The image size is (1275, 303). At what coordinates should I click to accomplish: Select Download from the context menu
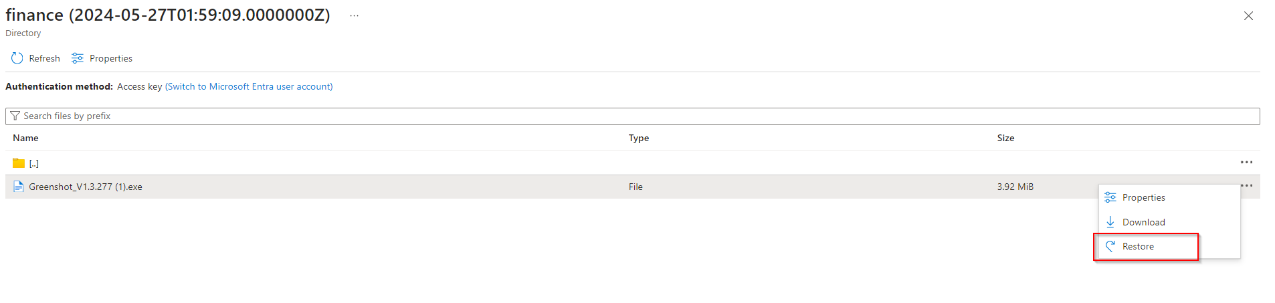pos(1143,222)
